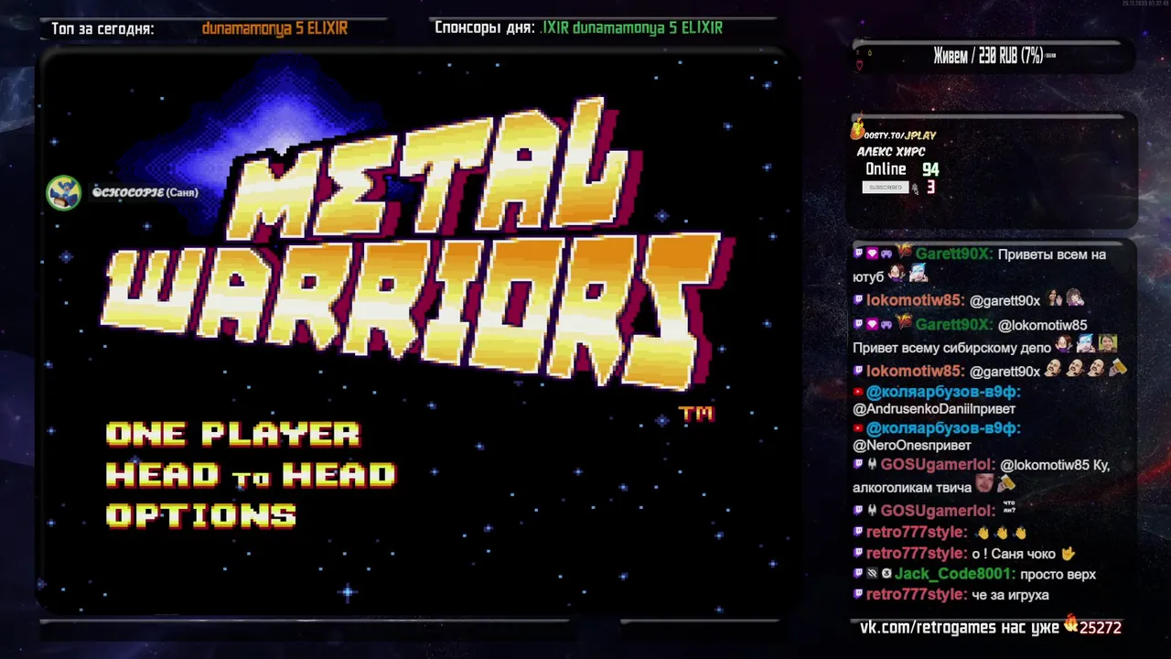
Task: Click the donation goal 'Живем / 230 RUB (7%)'
Action: [988, 56]
